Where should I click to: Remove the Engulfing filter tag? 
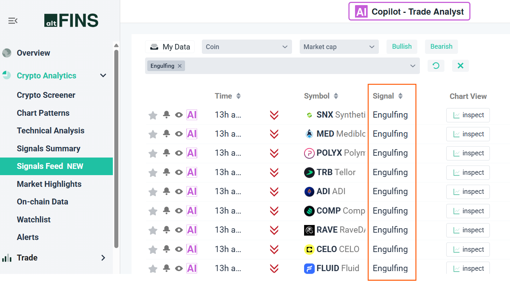(x=180, y=66)
